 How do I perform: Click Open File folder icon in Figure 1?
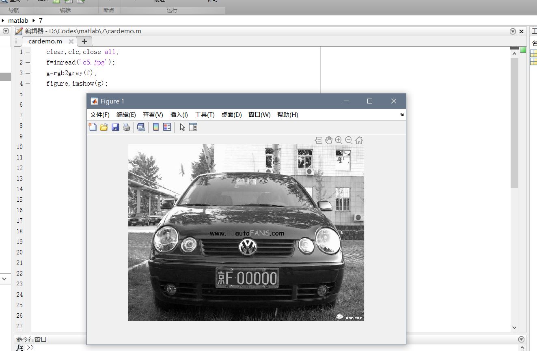pyautogui.click(x=104, y=127)
